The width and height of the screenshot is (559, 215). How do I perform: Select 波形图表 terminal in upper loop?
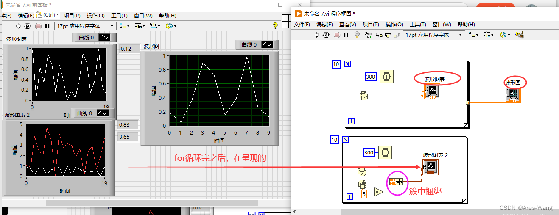point(432,92)
